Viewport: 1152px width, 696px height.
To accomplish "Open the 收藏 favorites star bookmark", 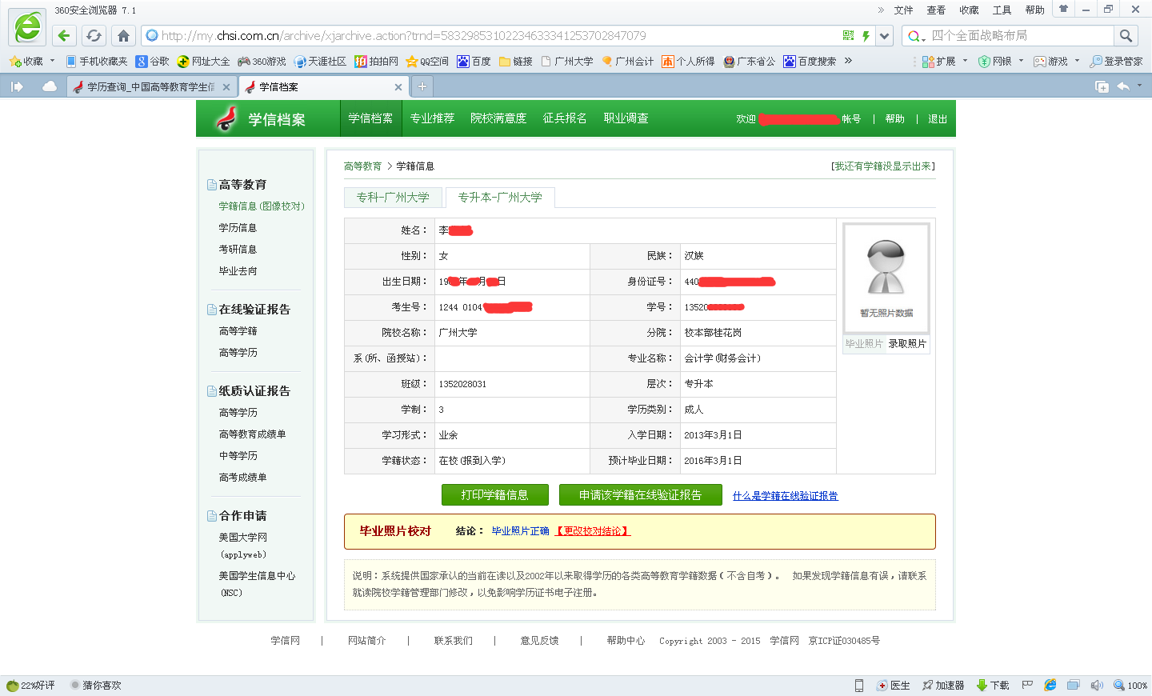I will pos(26,61).
